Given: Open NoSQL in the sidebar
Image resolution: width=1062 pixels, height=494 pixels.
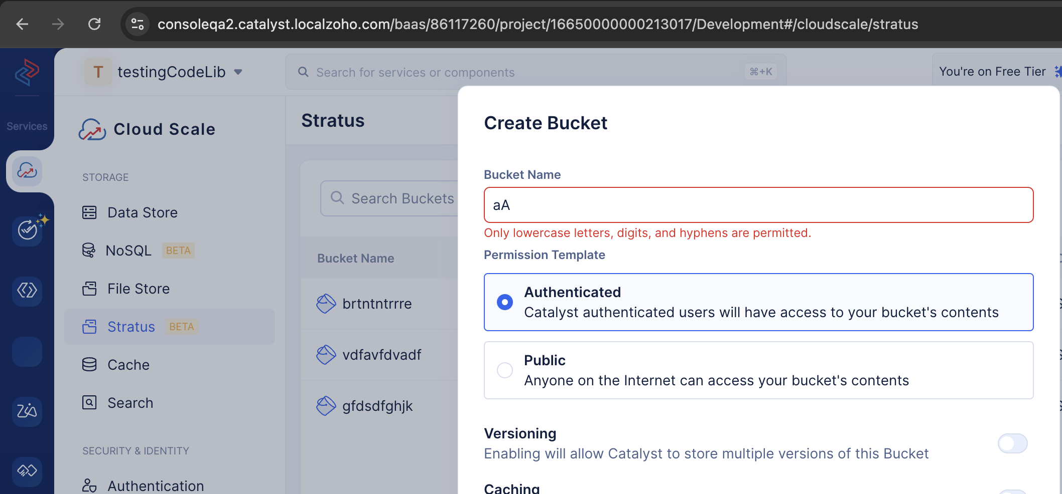Looking at the screenshot, I should [170, 251].
